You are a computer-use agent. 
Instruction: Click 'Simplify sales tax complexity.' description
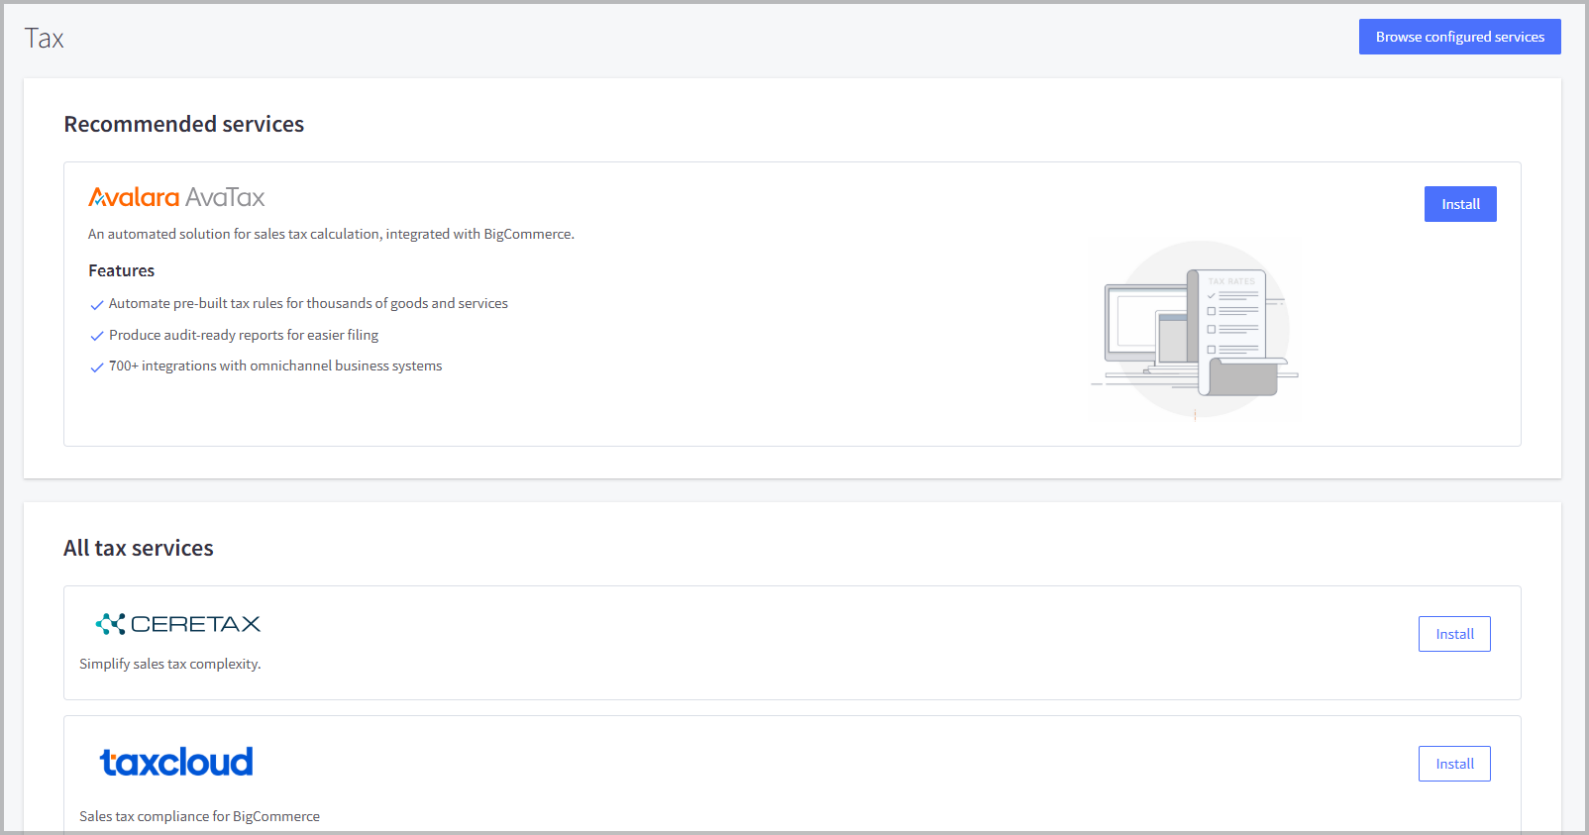(170, 664)
